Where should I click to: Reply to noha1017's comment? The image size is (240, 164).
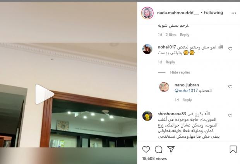click(x=170, y=62)
